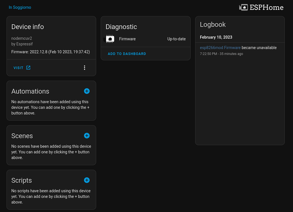Click the Firmware 2022.12.8 version text

coord(50,52)
